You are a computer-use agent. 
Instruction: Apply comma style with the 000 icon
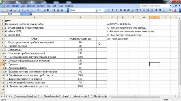[x=144, y=10]
